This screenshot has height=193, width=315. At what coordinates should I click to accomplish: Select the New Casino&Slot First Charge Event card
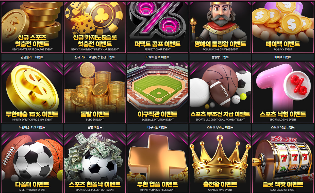[95, 27]
